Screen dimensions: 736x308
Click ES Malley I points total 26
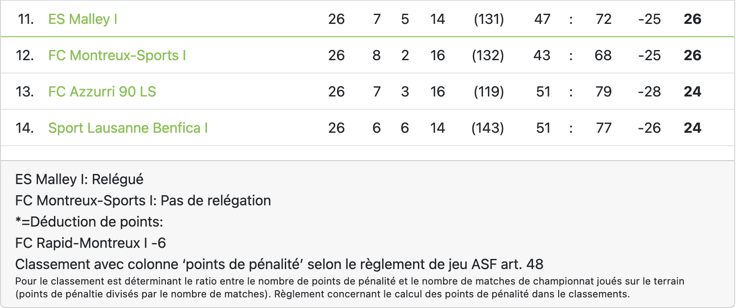[x=693, y=19]
